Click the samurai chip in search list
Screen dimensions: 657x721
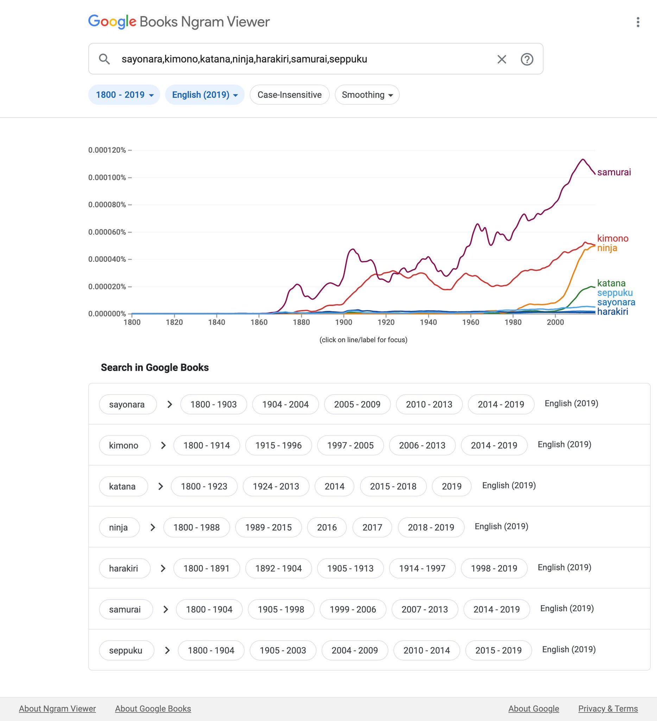click(126, 609)
